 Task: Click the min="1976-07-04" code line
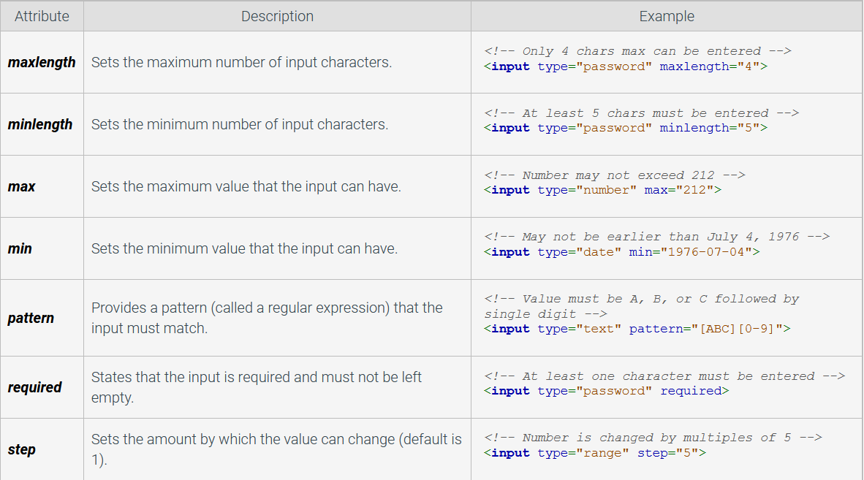pyautogui.click(x=621, y=252)
